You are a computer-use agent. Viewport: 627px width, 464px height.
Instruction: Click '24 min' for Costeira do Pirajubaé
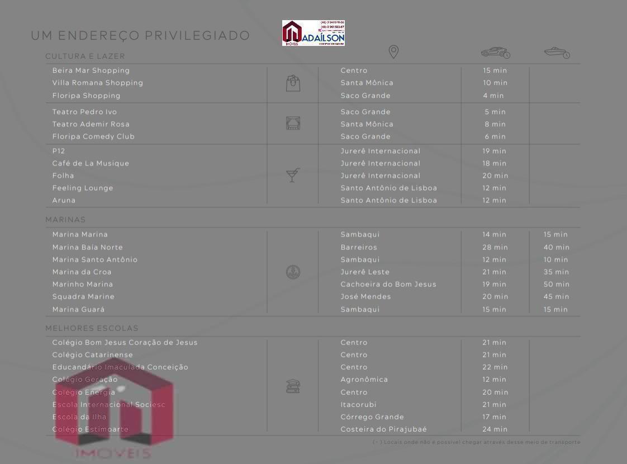click(495, 429)
